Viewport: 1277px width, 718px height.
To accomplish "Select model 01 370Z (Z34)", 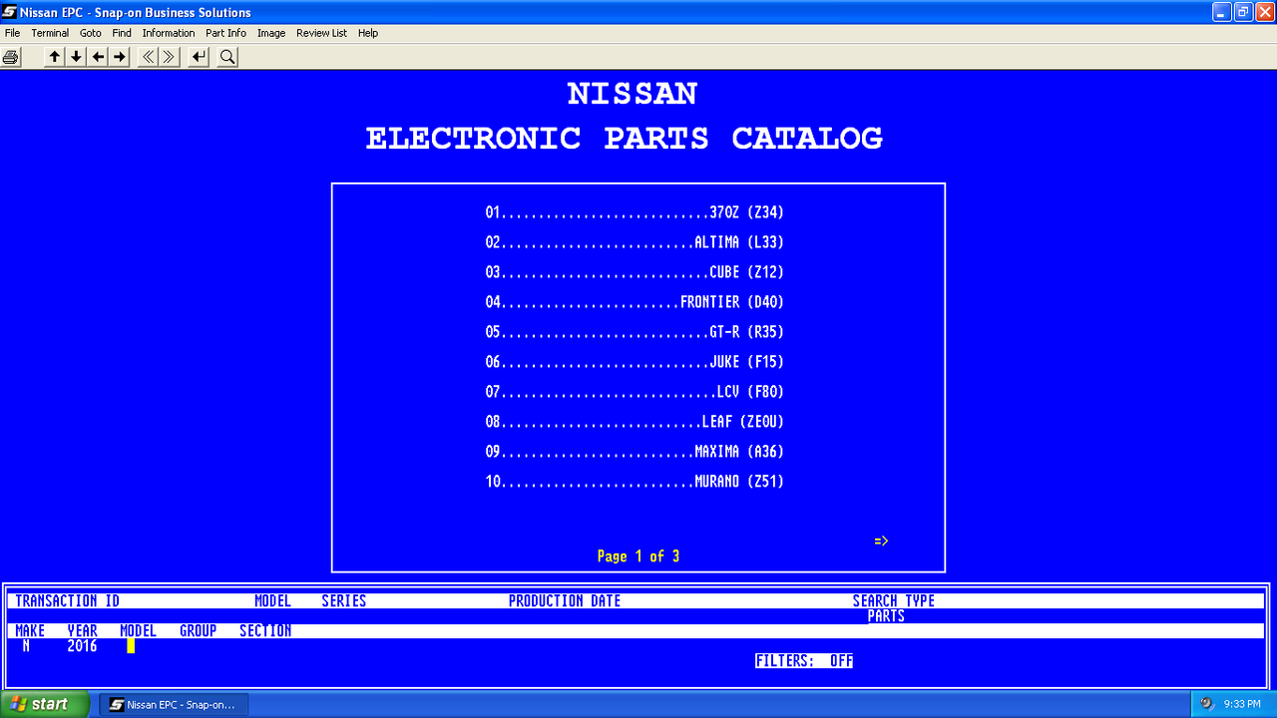I will click(636, 212).
